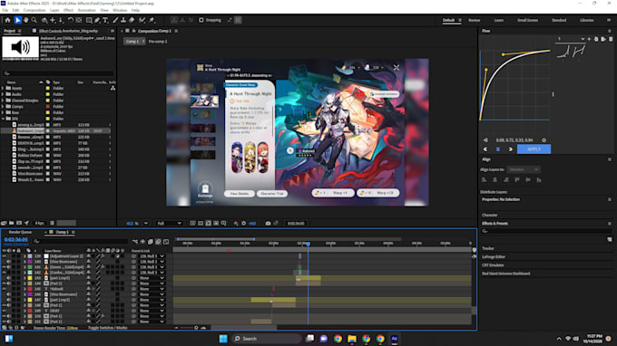Toggle eye icon of layer 148 Part 1

point(4,305)
